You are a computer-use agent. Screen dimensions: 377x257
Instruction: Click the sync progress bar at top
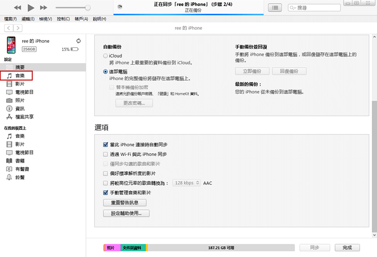coord(188,15)
